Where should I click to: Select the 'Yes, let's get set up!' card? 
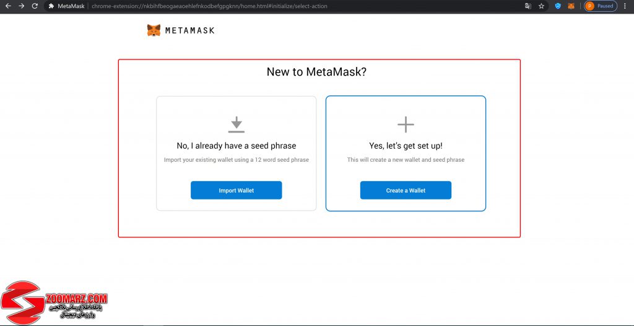tap(406, 154)
